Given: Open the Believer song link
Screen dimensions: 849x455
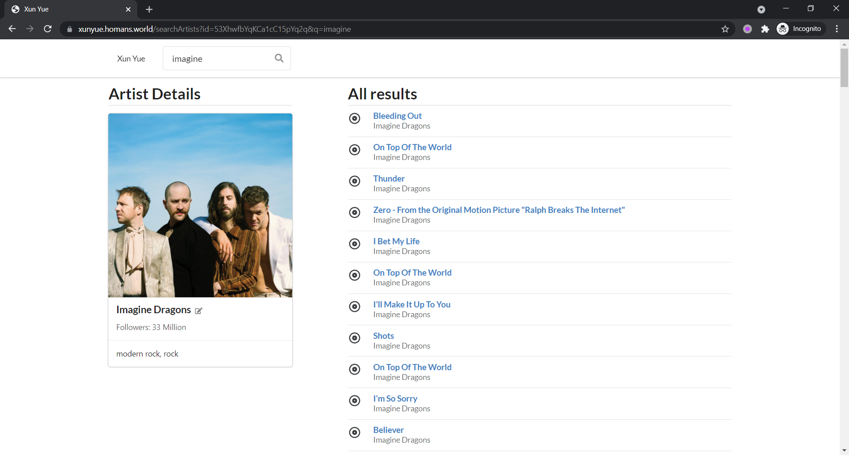Looking at the screenshot, I should [388, 430].
